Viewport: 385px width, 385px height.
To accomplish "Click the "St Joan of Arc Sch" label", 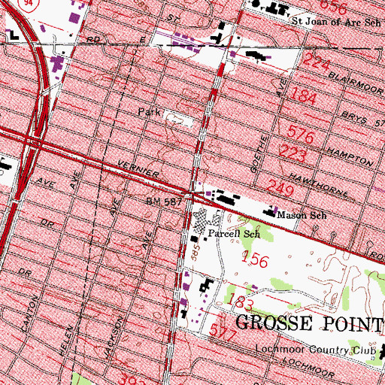I will click(x=336, y=22).
